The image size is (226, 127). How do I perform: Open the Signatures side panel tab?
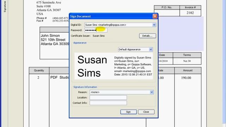click(5, 6)
